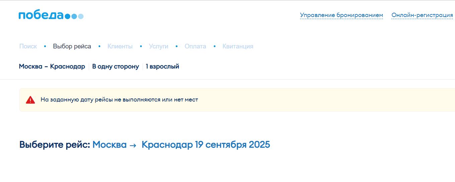Click Москва – Краснодар route summary
The image size is (455, 182).
(52, 66)
